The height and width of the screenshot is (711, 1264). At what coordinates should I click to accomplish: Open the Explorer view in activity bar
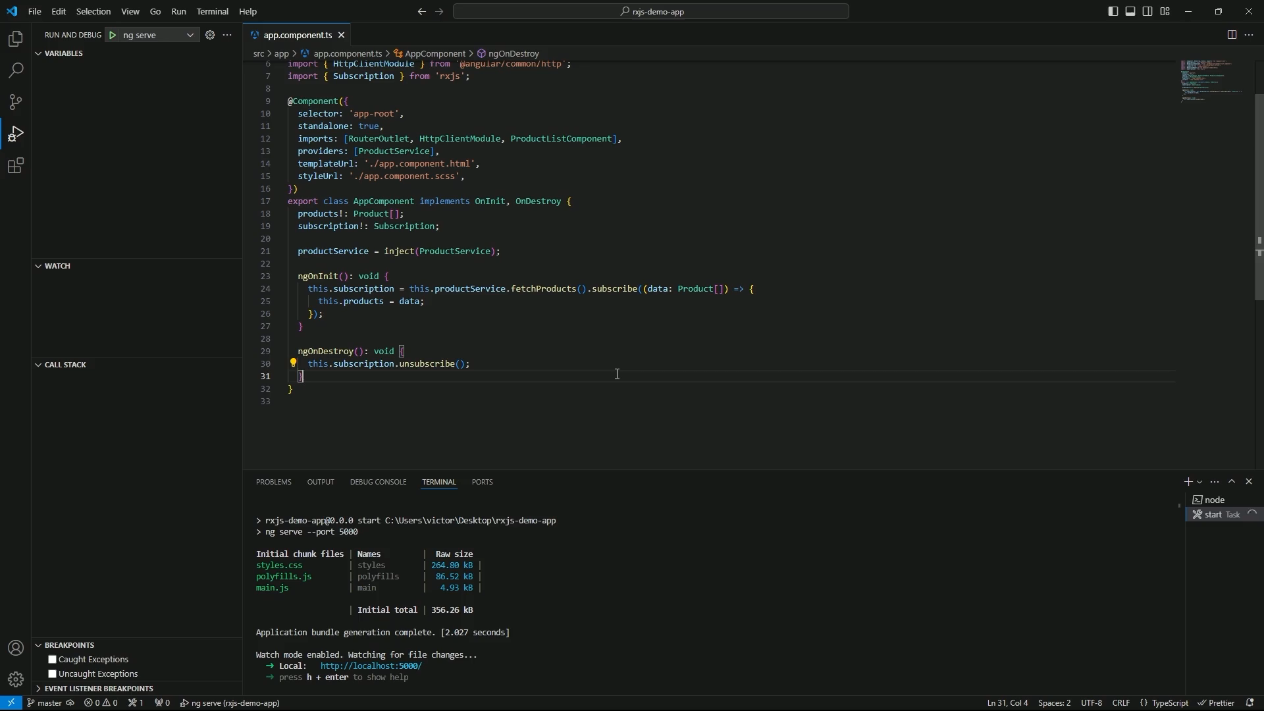[x=16, y=39]
